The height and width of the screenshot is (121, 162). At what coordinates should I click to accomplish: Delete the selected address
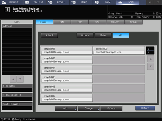pyautogui.click(x=111, y=109)
